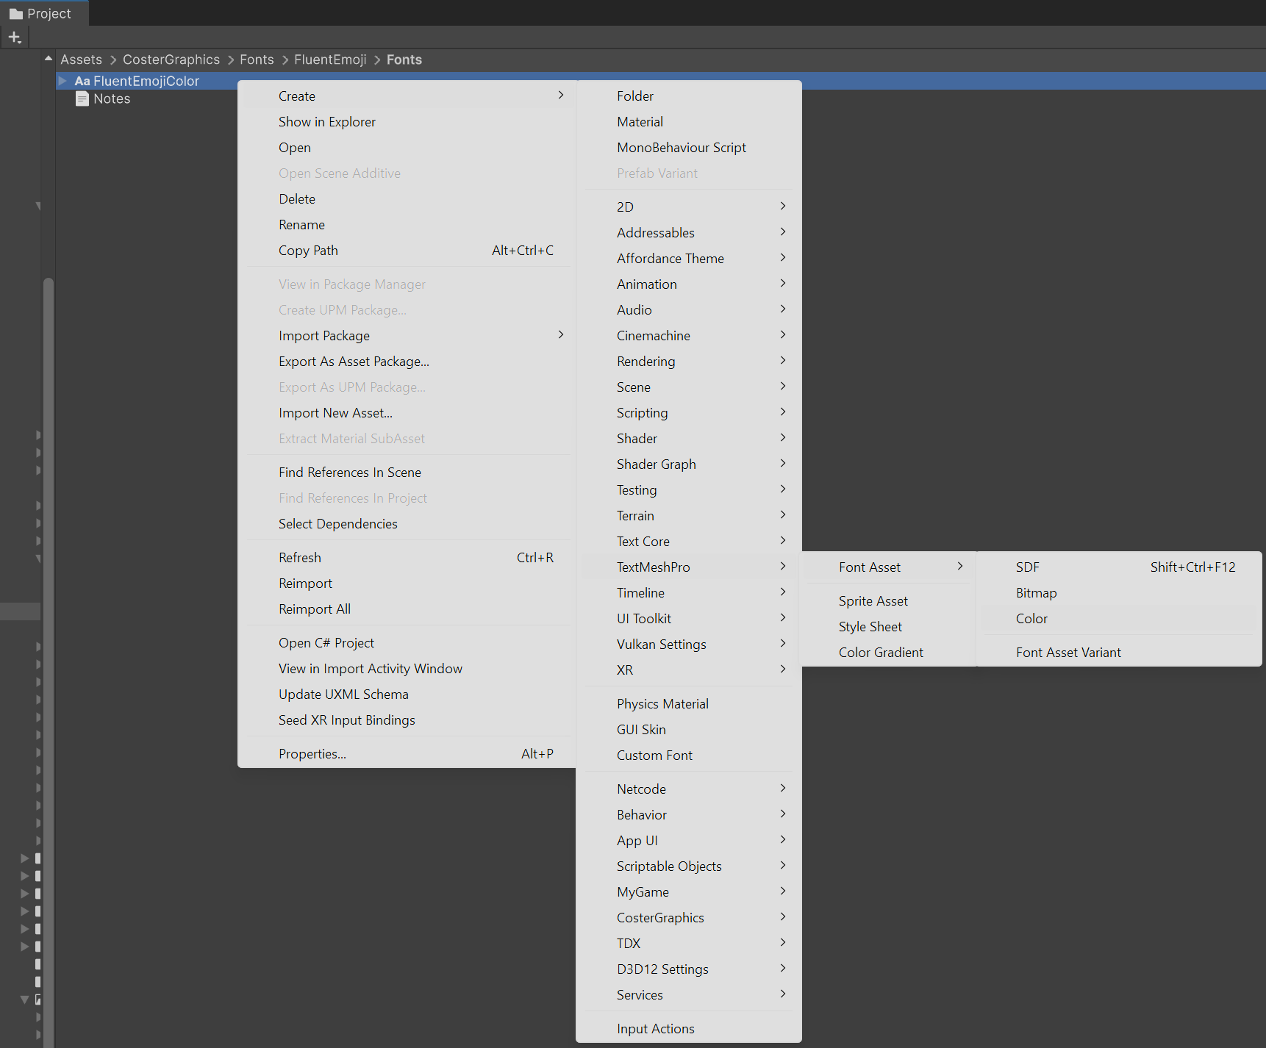Go to Assets in the breadcrumb
This screenshot has width=1266, height=1048.
coord(81,60)
